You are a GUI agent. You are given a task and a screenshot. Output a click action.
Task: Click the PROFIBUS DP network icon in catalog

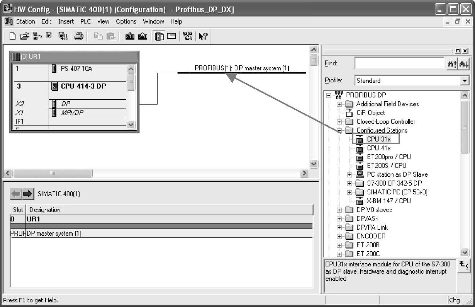tap(339, 95)
